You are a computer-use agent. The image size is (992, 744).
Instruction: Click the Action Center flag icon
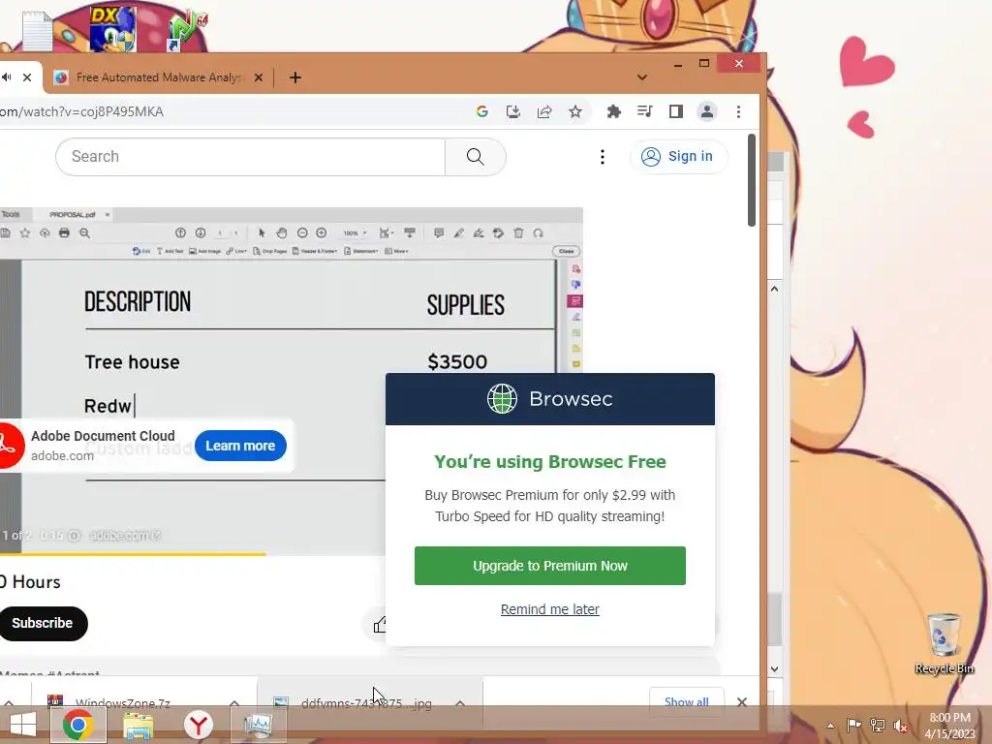point(853,725)
